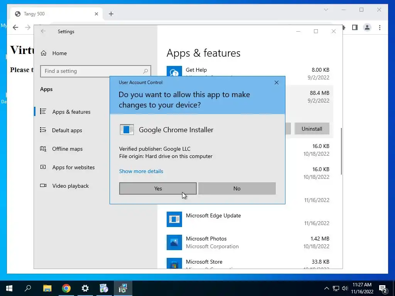Click No in User Account Control dialog
395x296 pixels.
pos(237,188)
